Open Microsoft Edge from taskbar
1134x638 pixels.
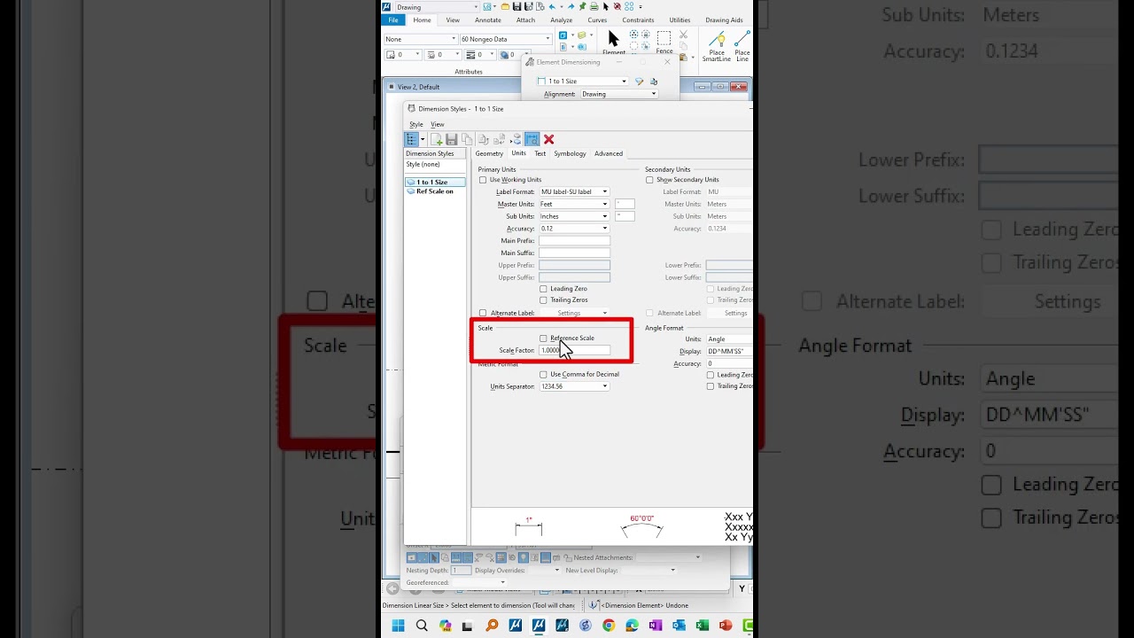[x=632, y=626]
